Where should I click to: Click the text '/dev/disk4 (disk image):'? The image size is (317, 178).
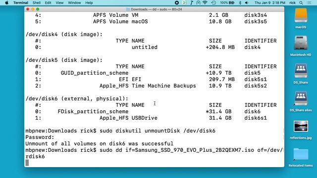(x=64, y=35)
